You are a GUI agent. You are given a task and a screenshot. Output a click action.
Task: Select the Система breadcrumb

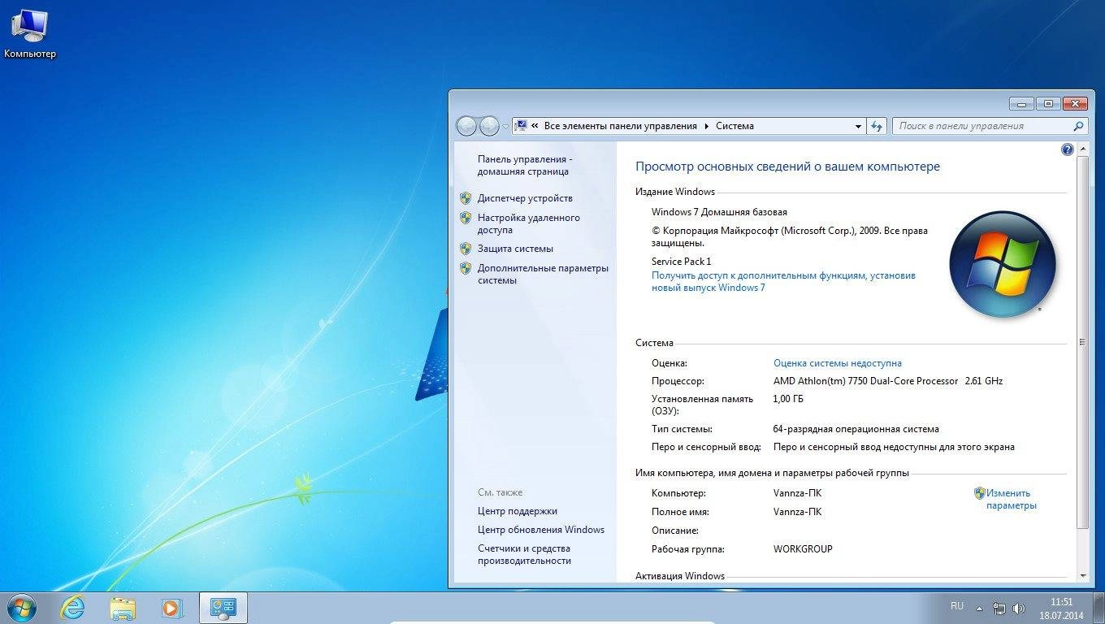pyautogui.click(x=734, y=126)
